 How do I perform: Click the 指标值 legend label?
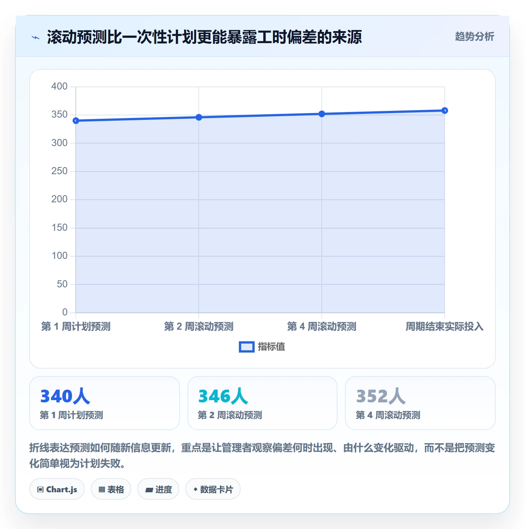tap(271, 347)
